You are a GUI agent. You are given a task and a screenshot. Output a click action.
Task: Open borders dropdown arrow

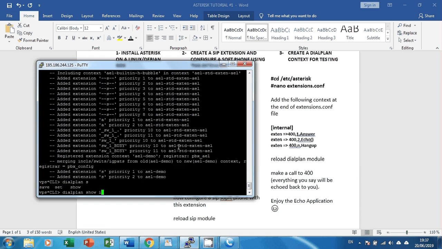click(211, 38)
